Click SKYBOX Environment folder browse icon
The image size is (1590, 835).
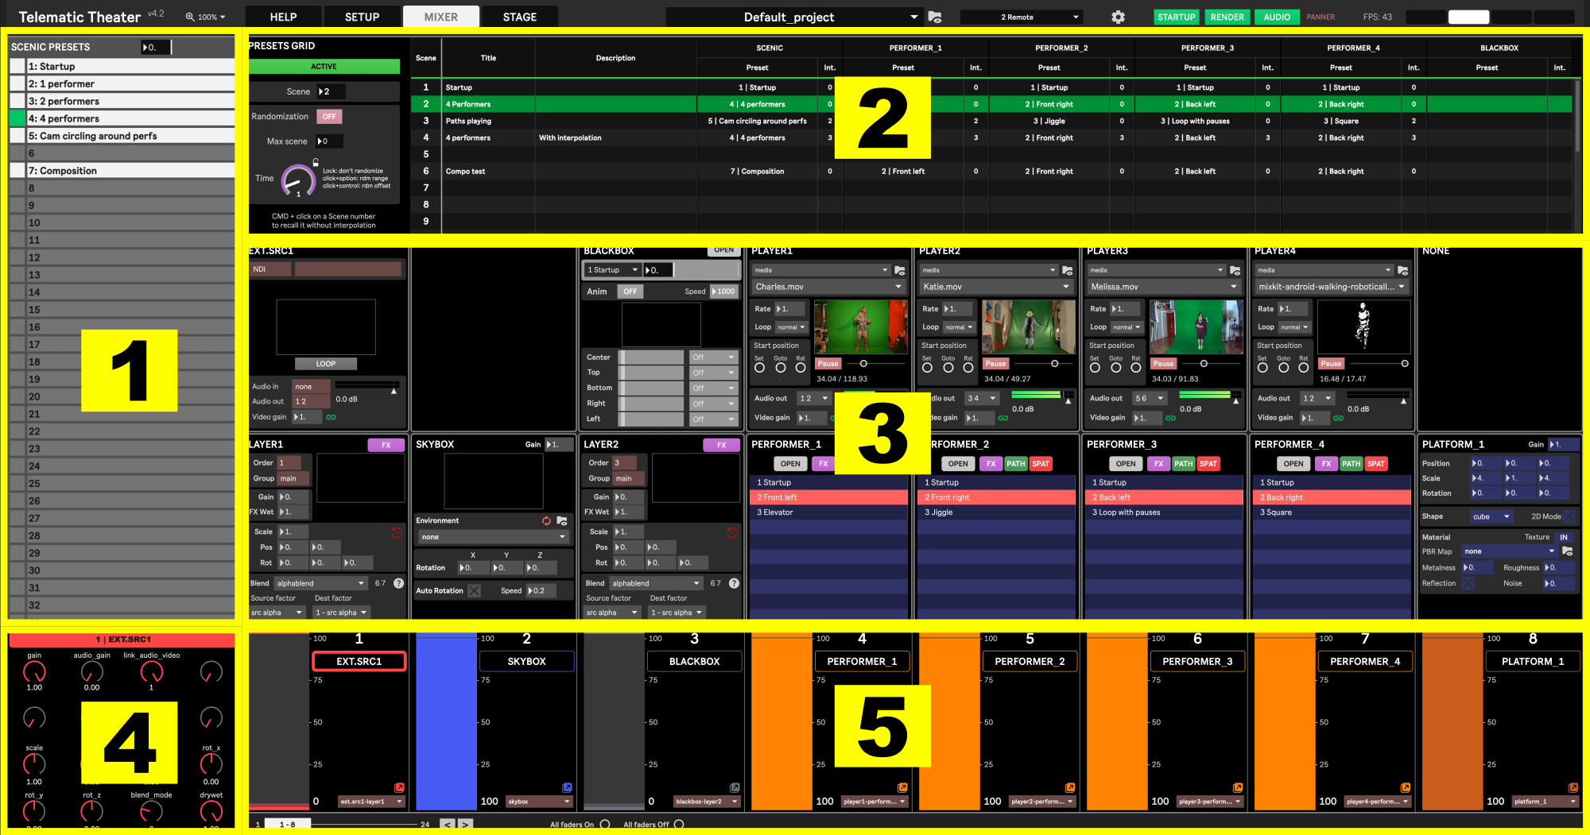click(562, 521)
